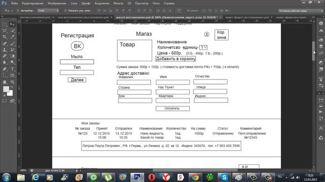The height and width of the screenshot is (182, 325).
Task: Select the Rectangle shape tool
Action: pos(12,75)
